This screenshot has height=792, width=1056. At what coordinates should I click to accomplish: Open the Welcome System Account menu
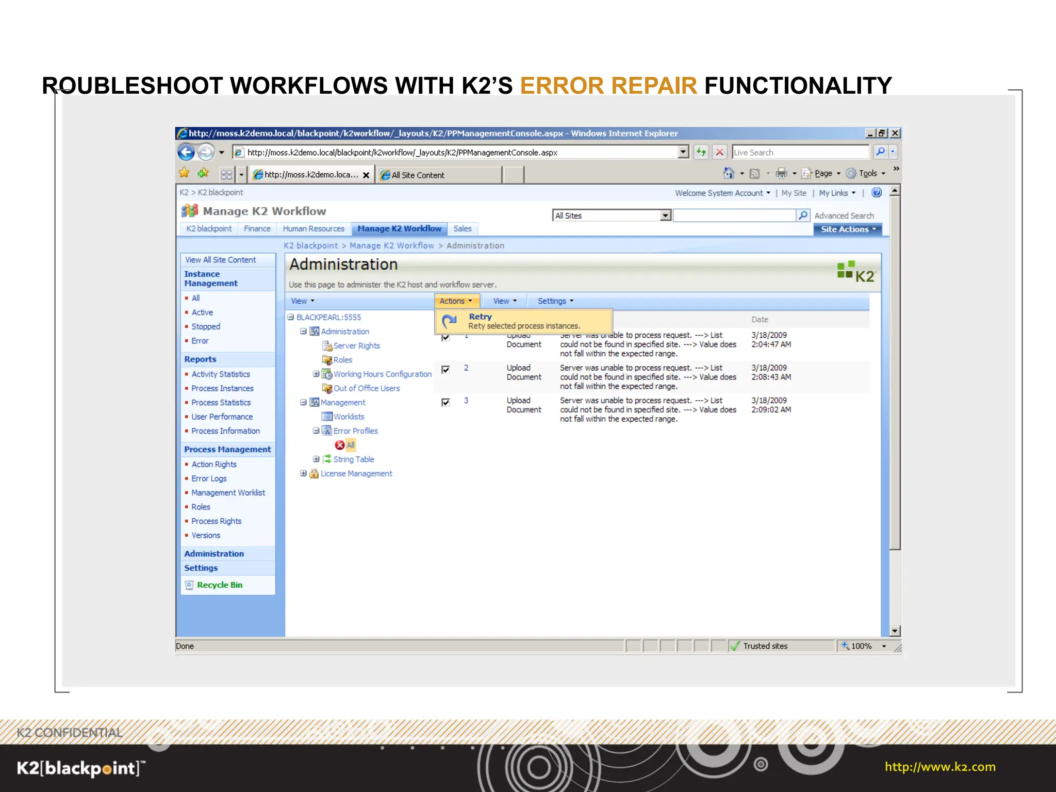(x=722, y=193)
